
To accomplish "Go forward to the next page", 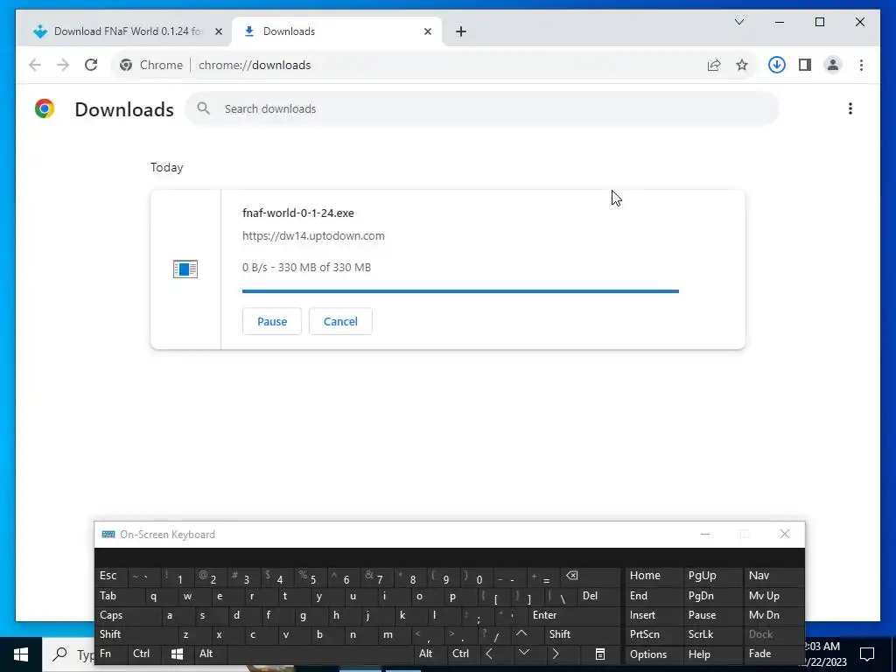I will (x=63, y=65).
